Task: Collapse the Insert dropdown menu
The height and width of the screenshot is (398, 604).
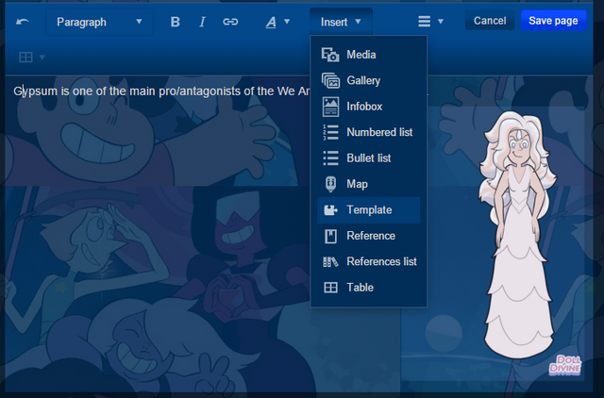Action: [341, 22]
